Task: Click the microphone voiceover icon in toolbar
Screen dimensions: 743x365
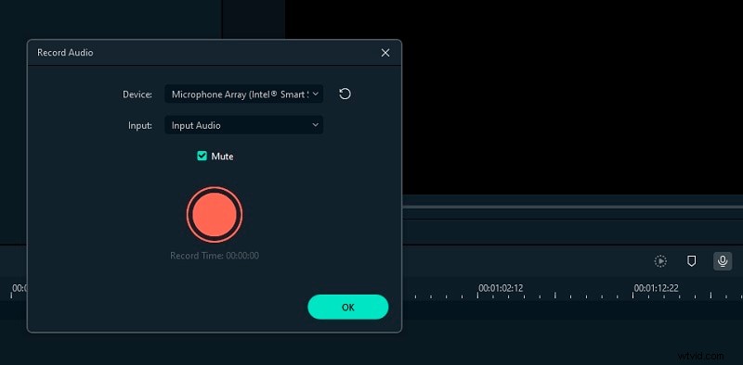Action: pyautogui.click(x=723, y=261)
